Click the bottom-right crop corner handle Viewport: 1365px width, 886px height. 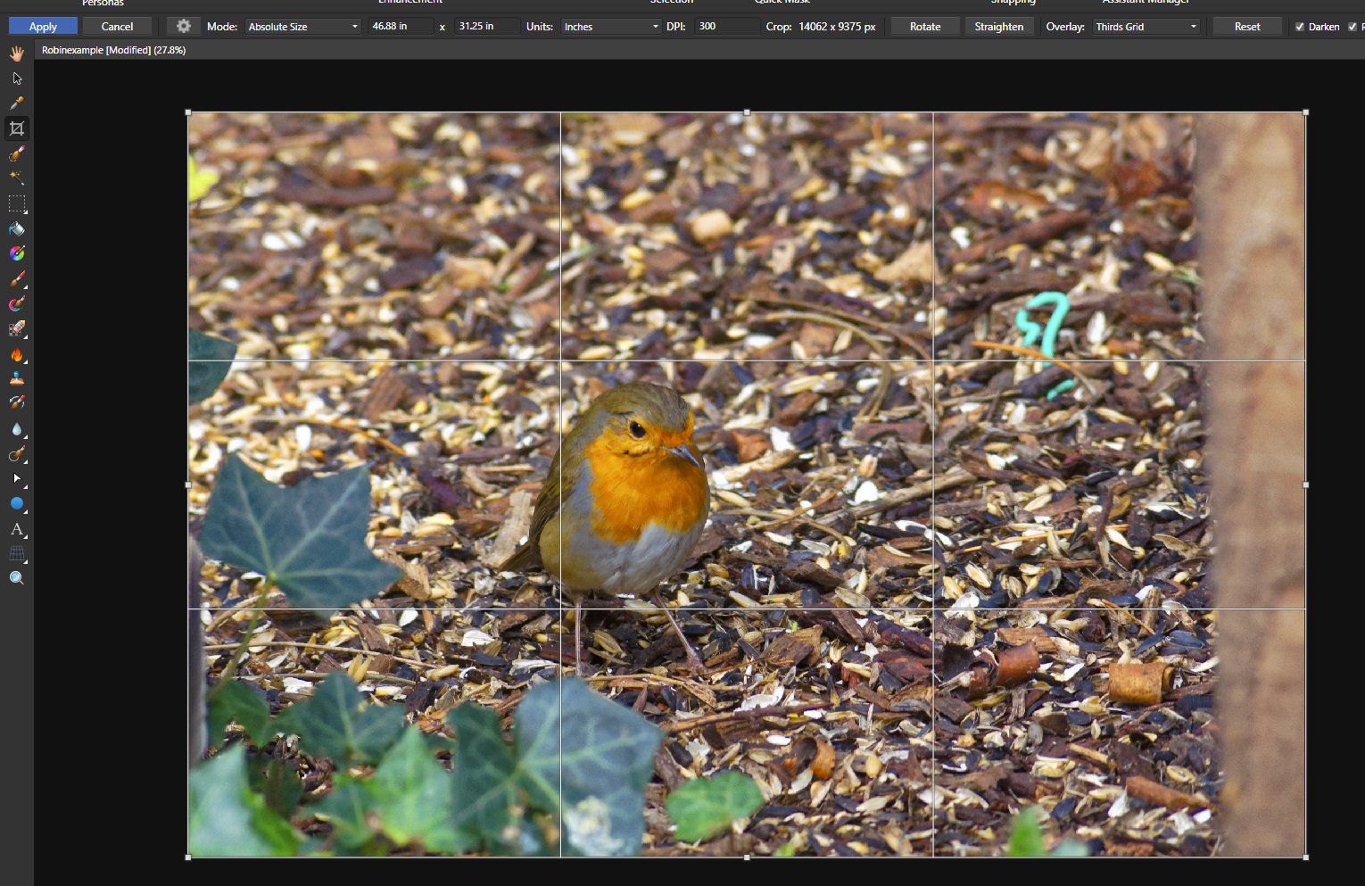coord(1306,857)
